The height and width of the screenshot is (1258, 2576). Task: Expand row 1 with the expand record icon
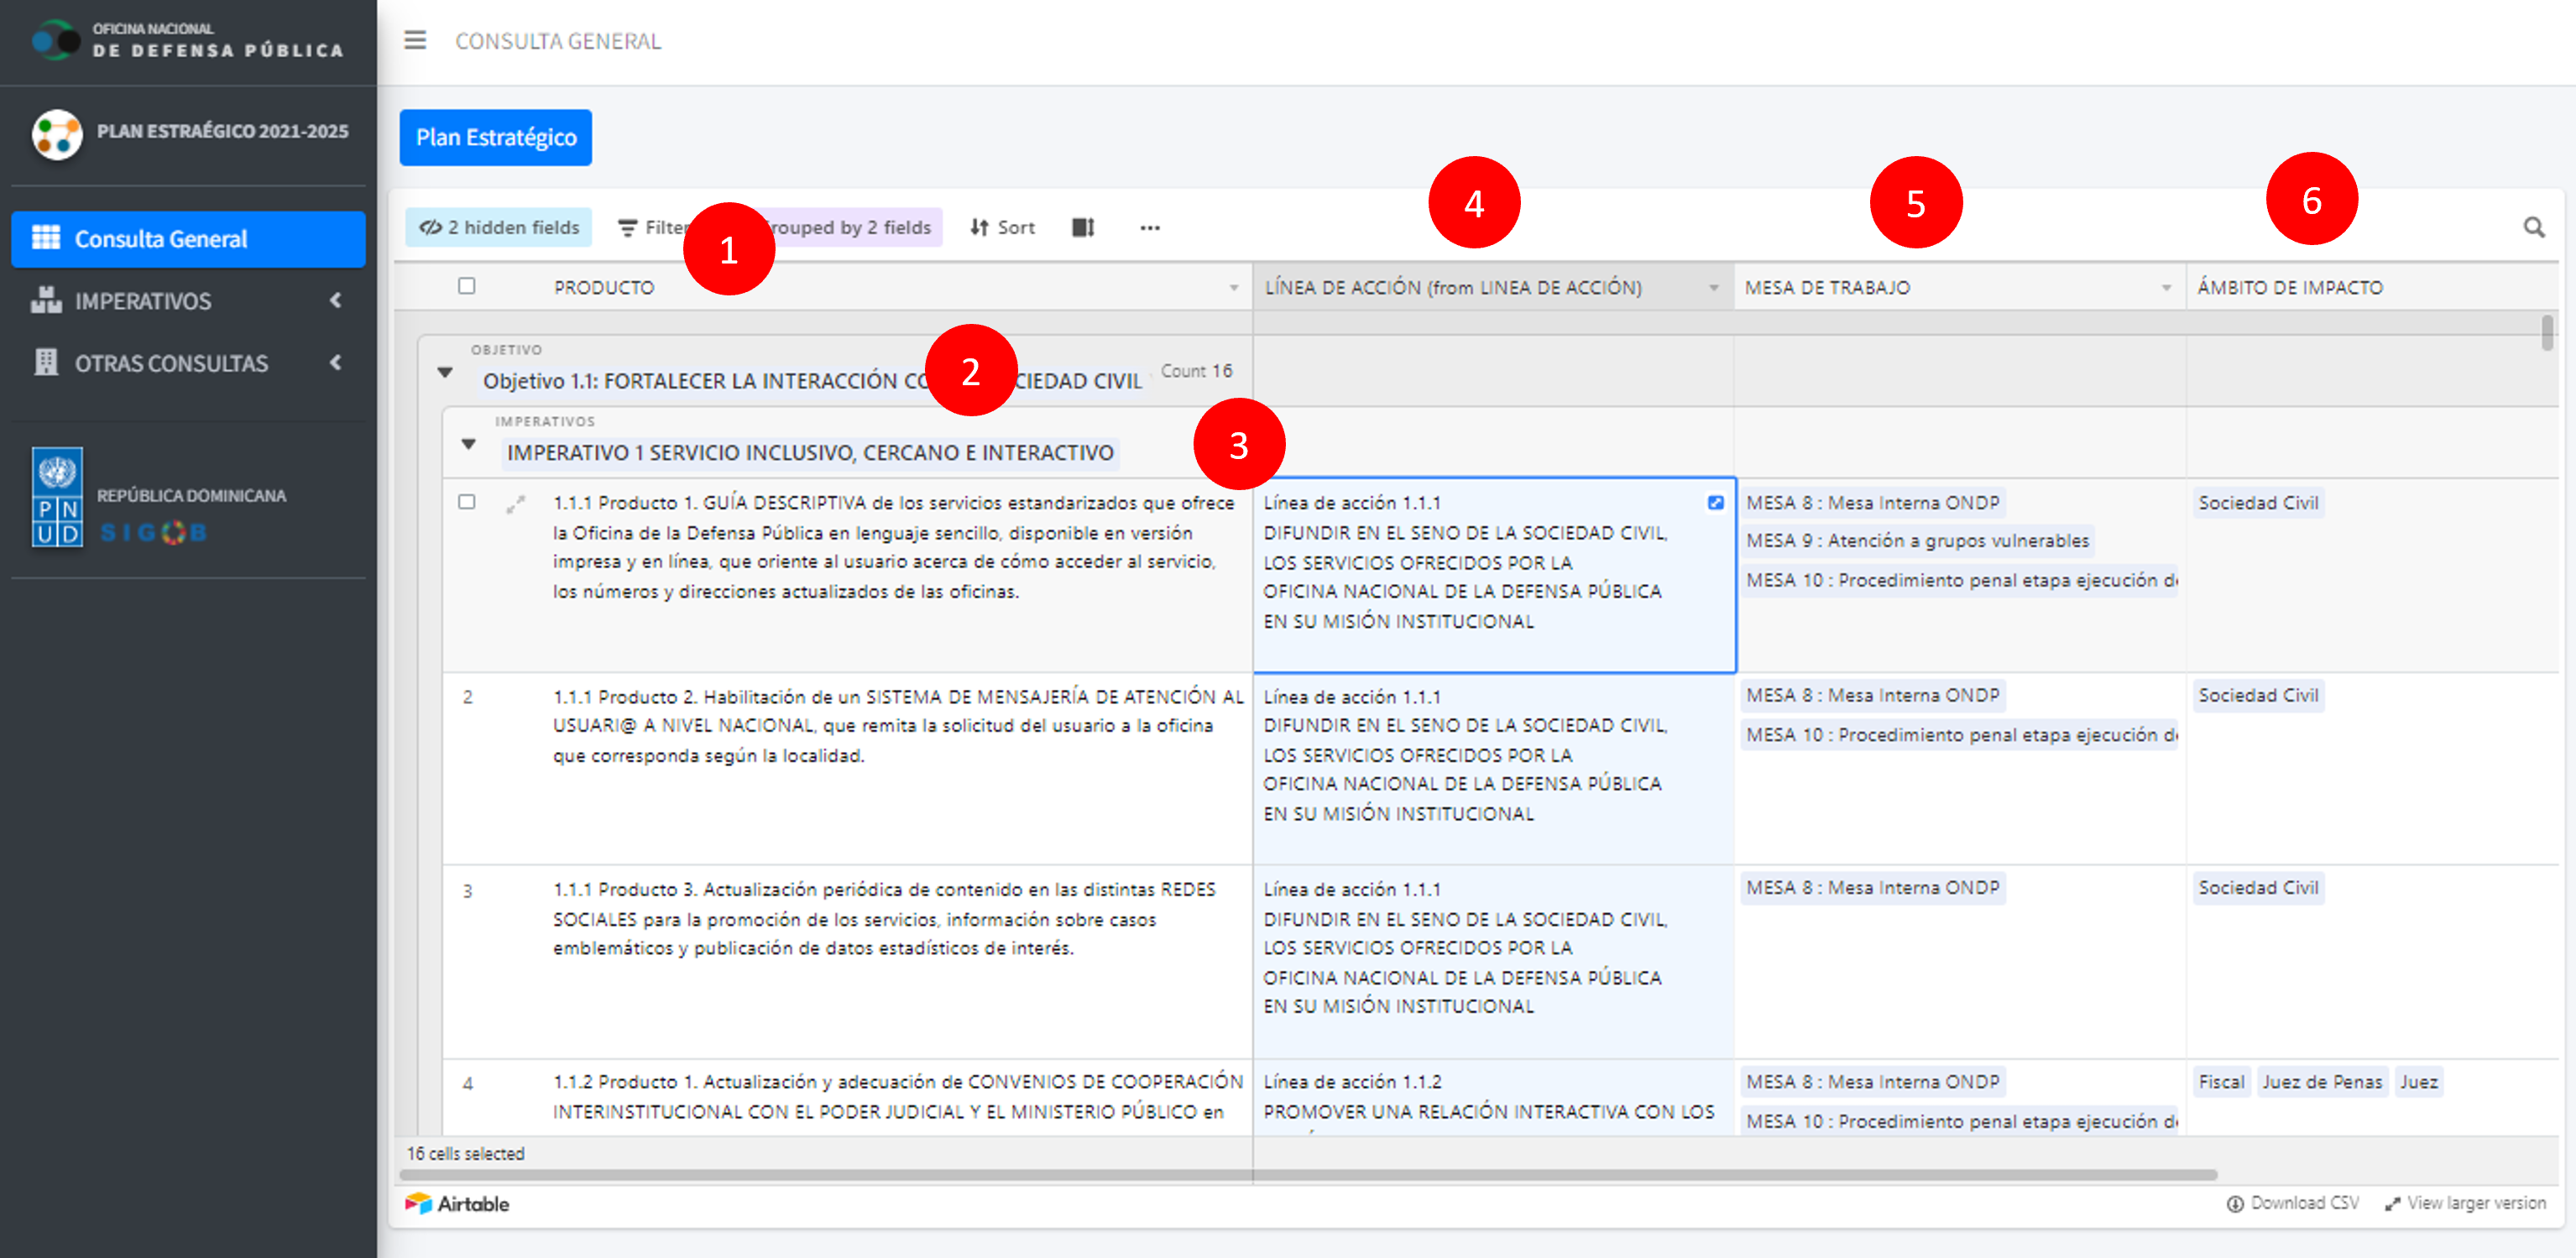pos(515,505)
